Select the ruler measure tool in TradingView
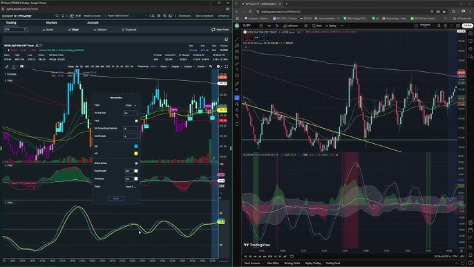Viewport: 474px width, 267px height. [237, 84]
